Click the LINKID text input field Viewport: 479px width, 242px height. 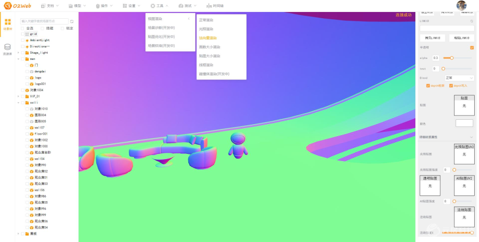pyautogui.click(x=447, y=28)
